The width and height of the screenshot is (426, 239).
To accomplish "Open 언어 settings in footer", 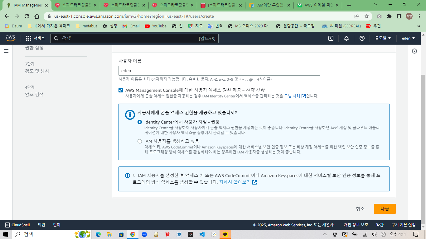I will [57, 225].
